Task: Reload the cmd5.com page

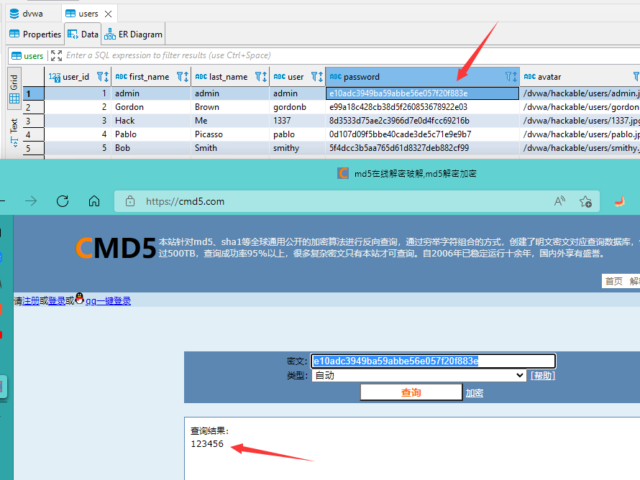Action: click(63, 201)
